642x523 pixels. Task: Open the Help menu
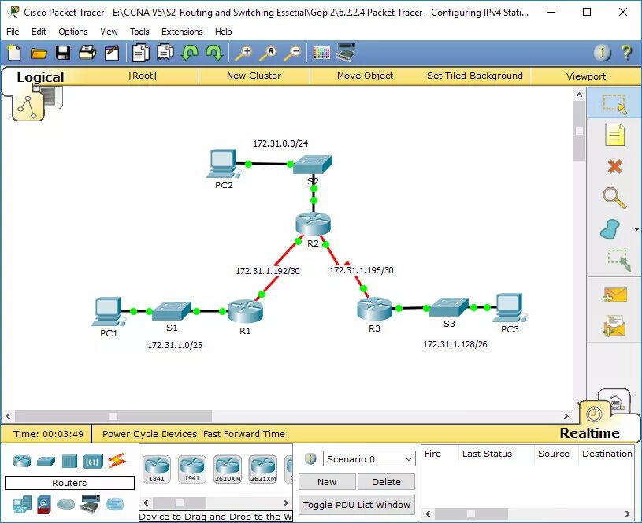(x=224, y=32)
